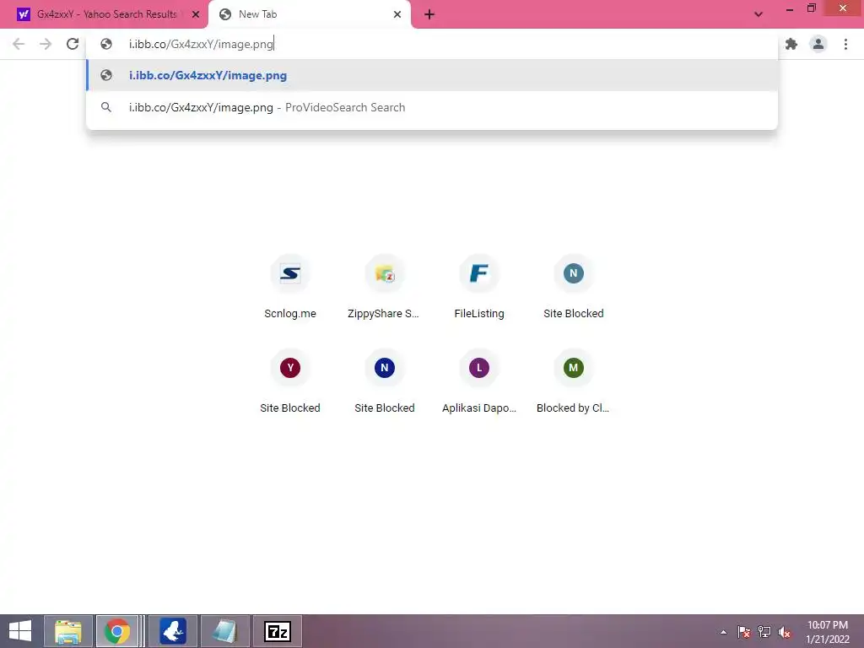864x648 pixels.
Task: Expand the tab search chevron
Action: (x=759, y=14)
